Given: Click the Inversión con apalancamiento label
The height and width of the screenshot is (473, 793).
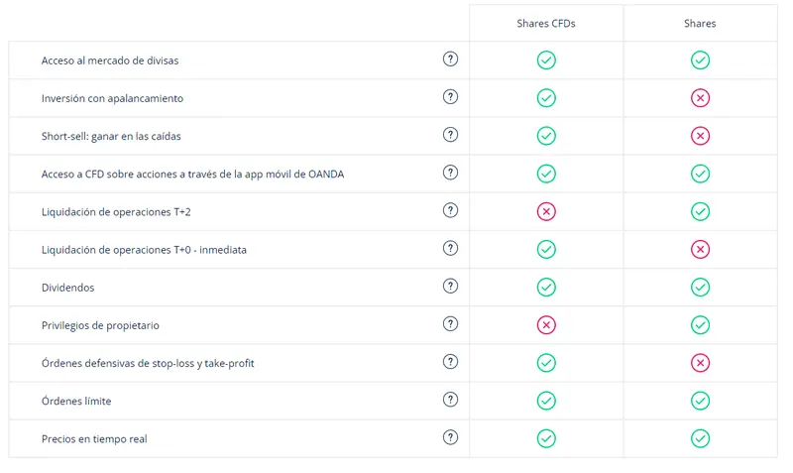Looking at the screenshot, I should [x=112, y=98].
